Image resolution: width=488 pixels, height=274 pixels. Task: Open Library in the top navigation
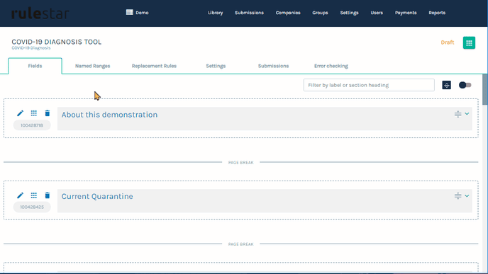[216, 13]
